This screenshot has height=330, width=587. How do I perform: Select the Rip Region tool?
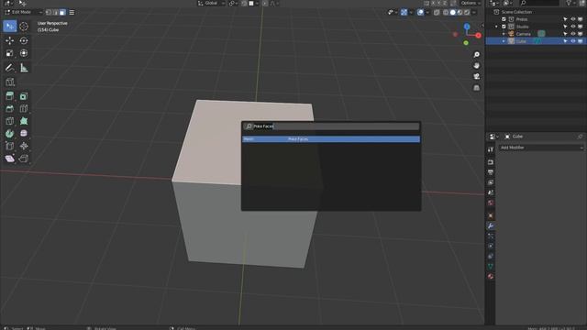pyautogui.click(x=24, y=159)
